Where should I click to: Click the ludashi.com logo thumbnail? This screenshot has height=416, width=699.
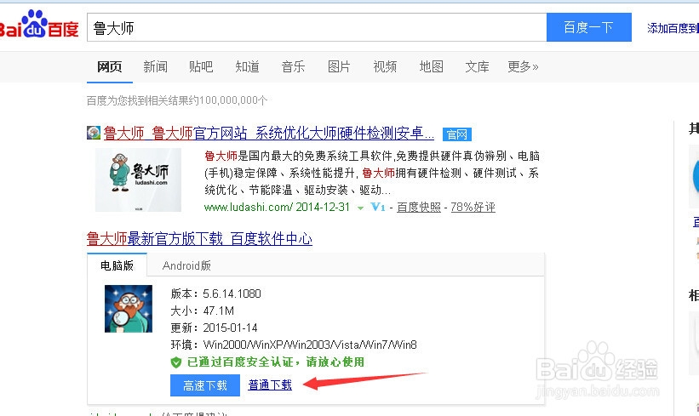[x=138, y=180]
